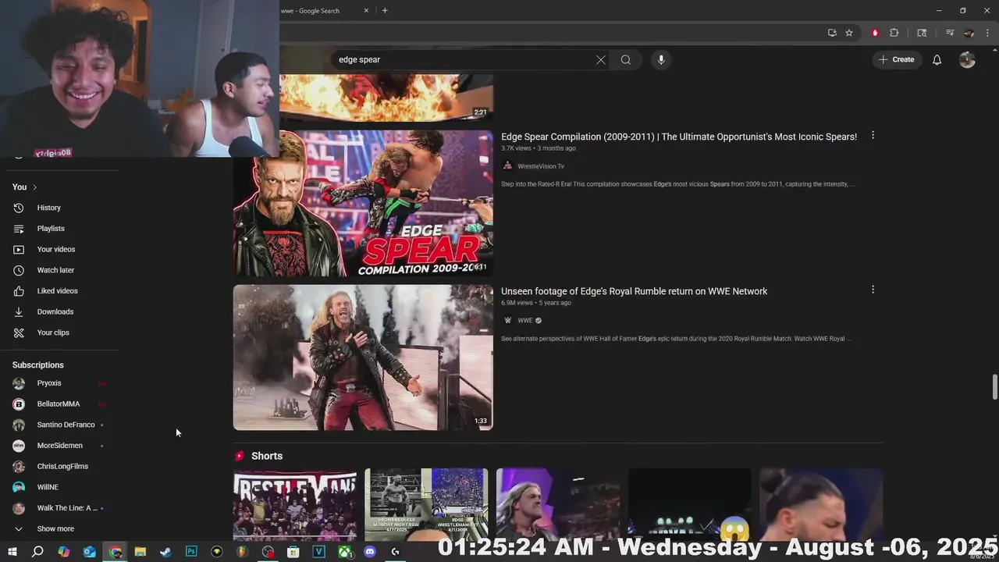The image size is (999, 562).
Task: Open the Short with the shocked emoji
Action: pos(690,505)
